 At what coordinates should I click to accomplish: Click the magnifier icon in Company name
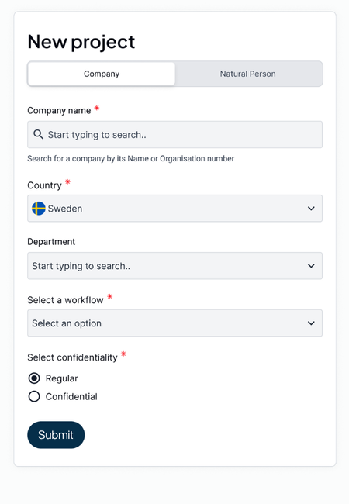click(x=38, y=134)
